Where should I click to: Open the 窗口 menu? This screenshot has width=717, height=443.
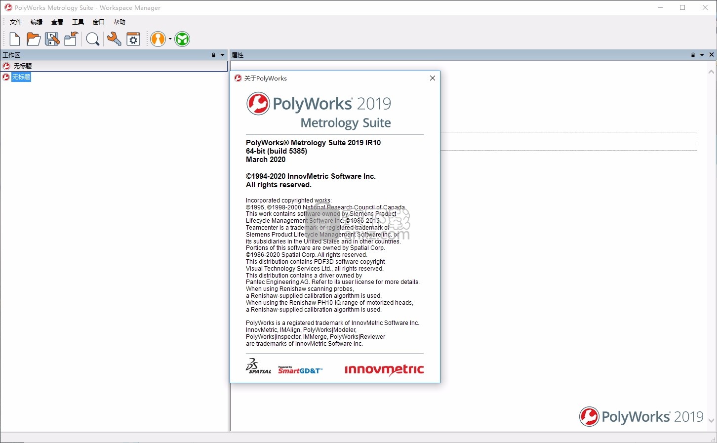click(99, 22)
